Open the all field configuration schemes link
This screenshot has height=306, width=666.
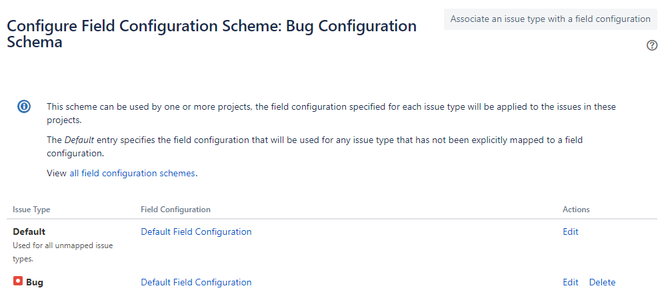132,173
